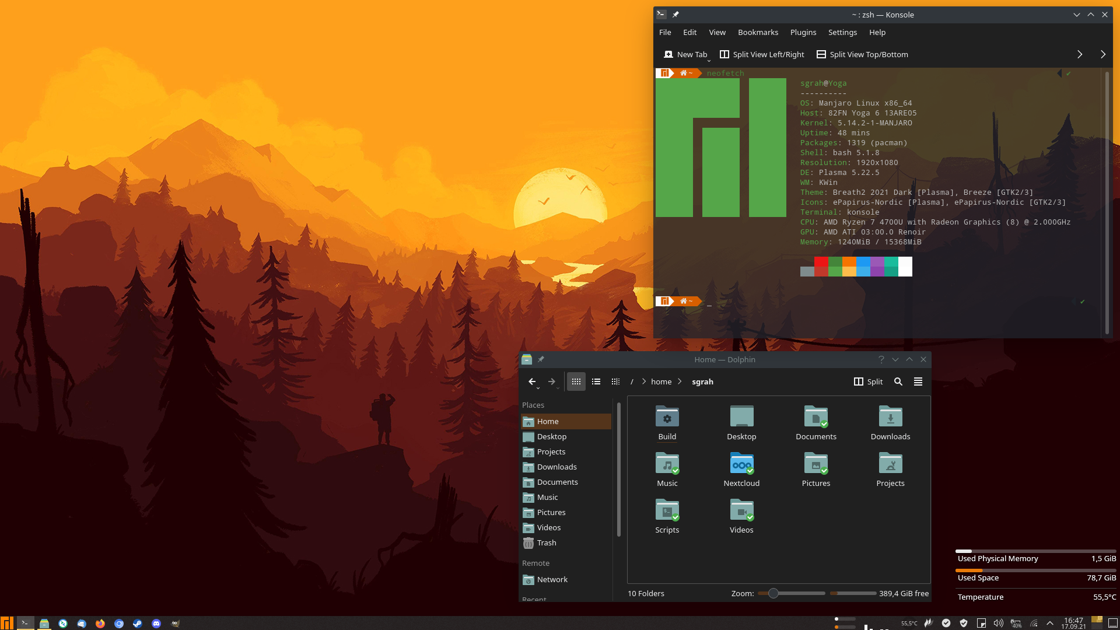
Task: Open the Nextcloud folder
Action: (741, 469)
